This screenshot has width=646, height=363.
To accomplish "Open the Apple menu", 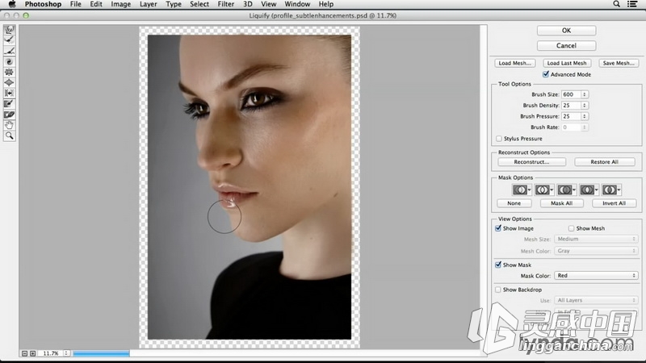I will pos(12,4).
